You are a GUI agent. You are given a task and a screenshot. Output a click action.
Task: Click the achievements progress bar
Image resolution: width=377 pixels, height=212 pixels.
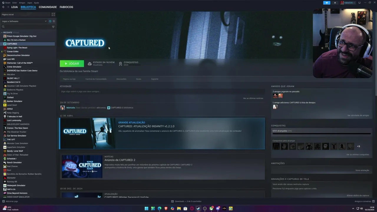point(322,134)
